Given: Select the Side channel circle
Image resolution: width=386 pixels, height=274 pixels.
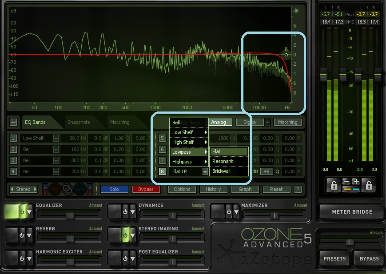Looking at the screenshot, I should click(x=80, y=189).
